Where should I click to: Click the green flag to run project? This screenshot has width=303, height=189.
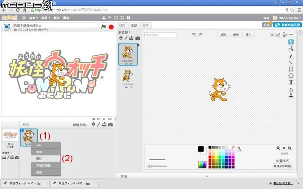(104, 27)
